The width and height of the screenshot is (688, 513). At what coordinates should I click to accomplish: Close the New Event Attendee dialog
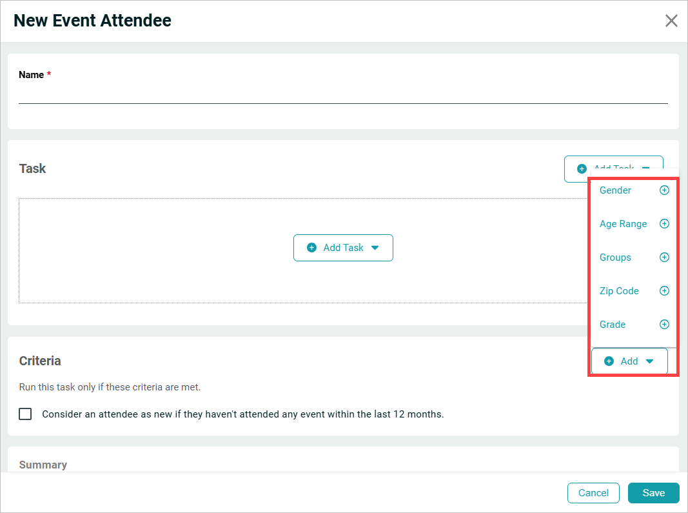[x=671, y=21]
